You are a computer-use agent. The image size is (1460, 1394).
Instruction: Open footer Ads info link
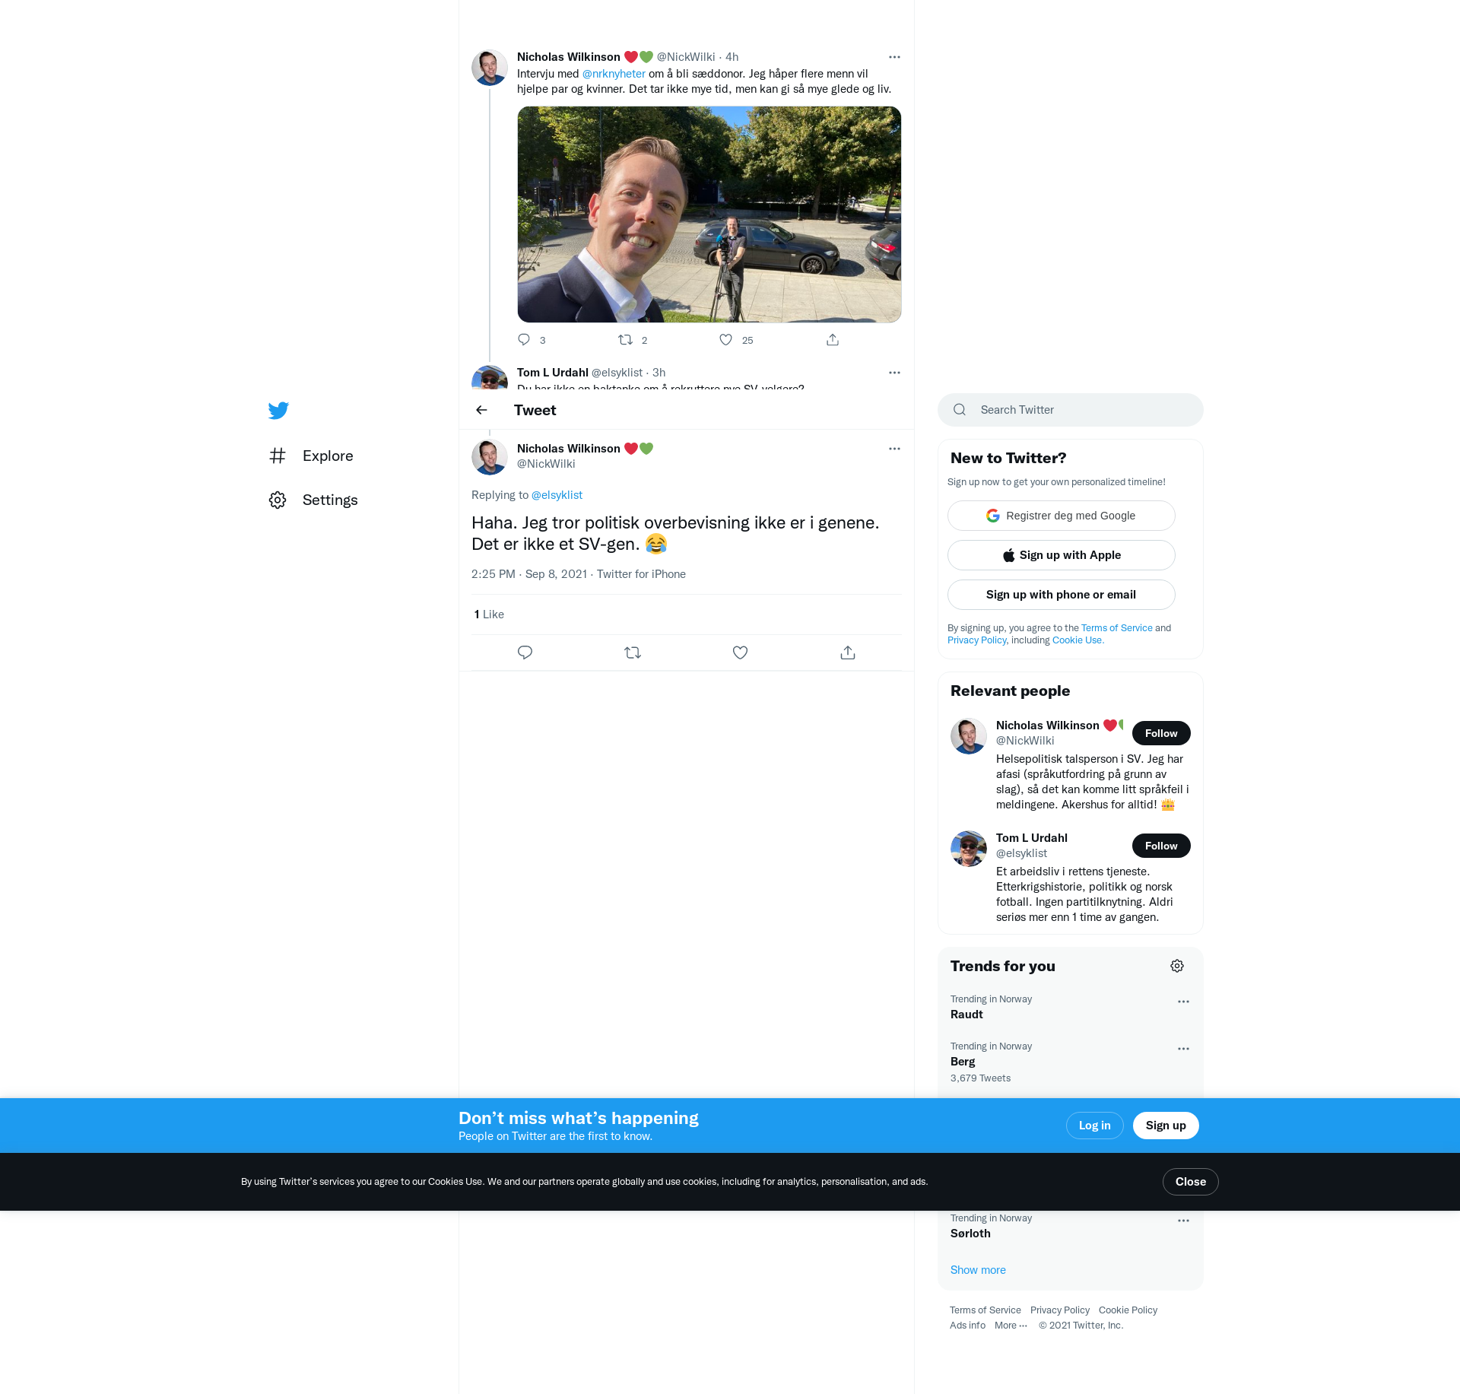967,1326
